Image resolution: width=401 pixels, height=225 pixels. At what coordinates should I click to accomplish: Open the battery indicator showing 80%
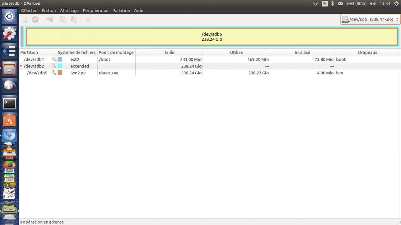click(x=357, y=4)
